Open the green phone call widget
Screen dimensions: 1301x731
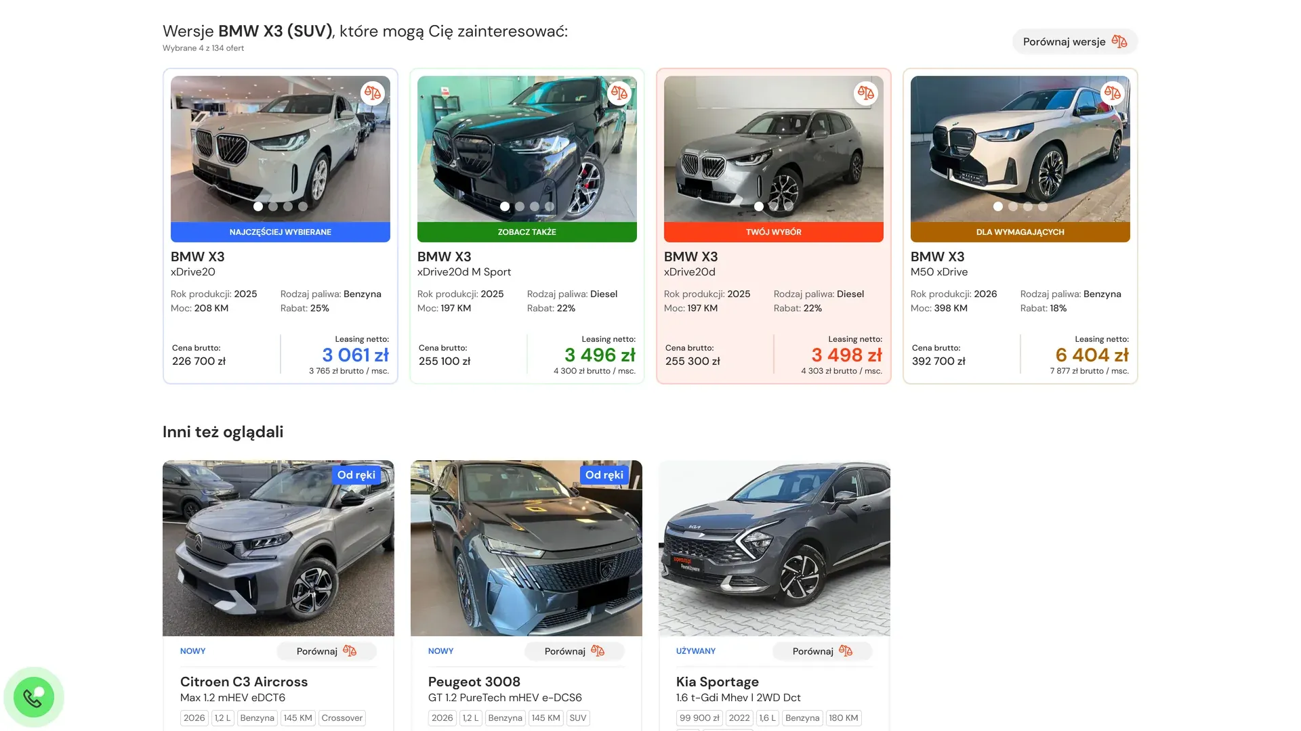pos(33,697)
